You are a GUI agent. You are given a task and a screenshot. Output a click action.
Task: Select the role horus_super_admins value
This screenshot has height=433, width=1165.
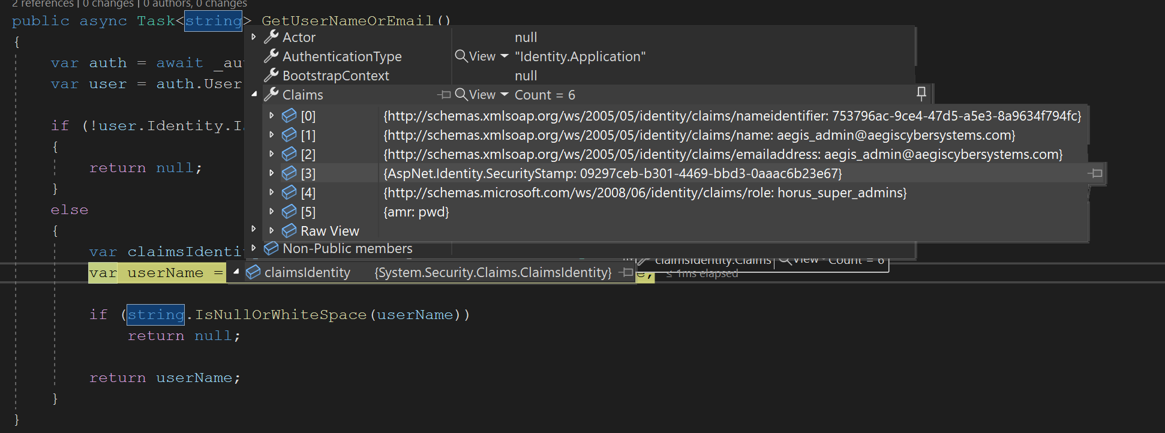(645, 193)
